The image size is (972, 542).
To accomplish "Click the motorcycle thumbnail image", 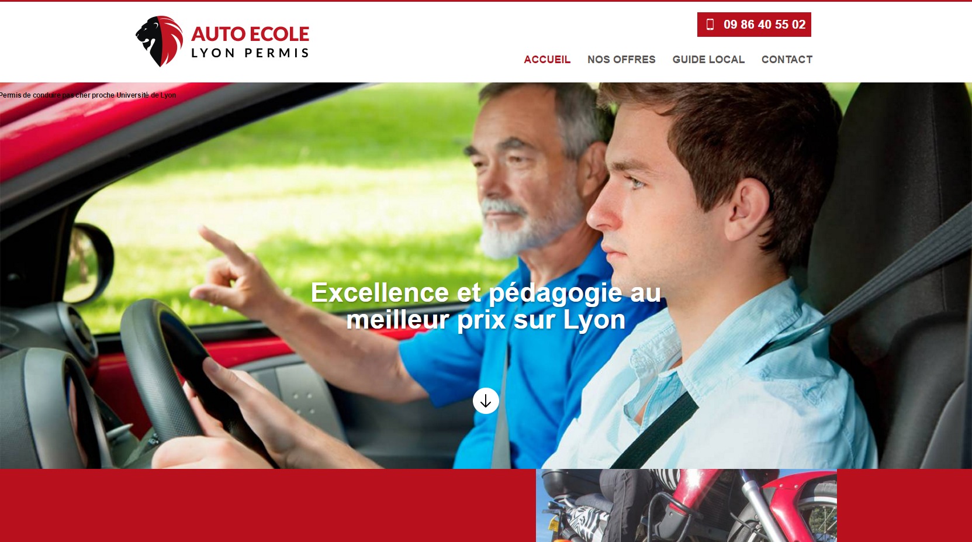I will 686,505.
